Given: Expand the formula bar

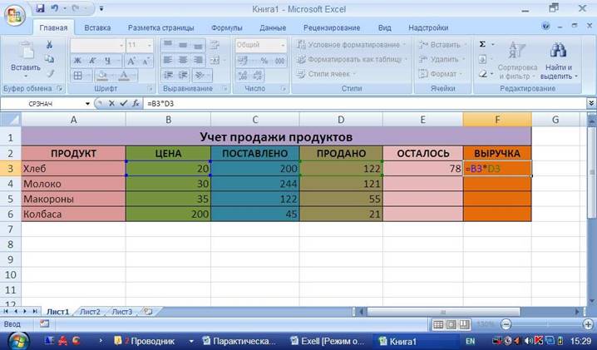Looking at the screenshot, I should tap(591, 103).
